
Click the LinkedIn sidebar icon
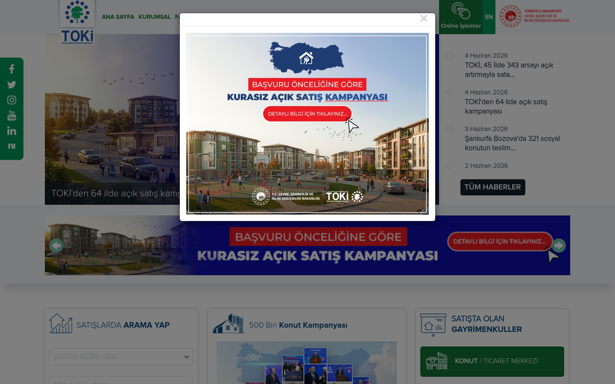(12, 131)
